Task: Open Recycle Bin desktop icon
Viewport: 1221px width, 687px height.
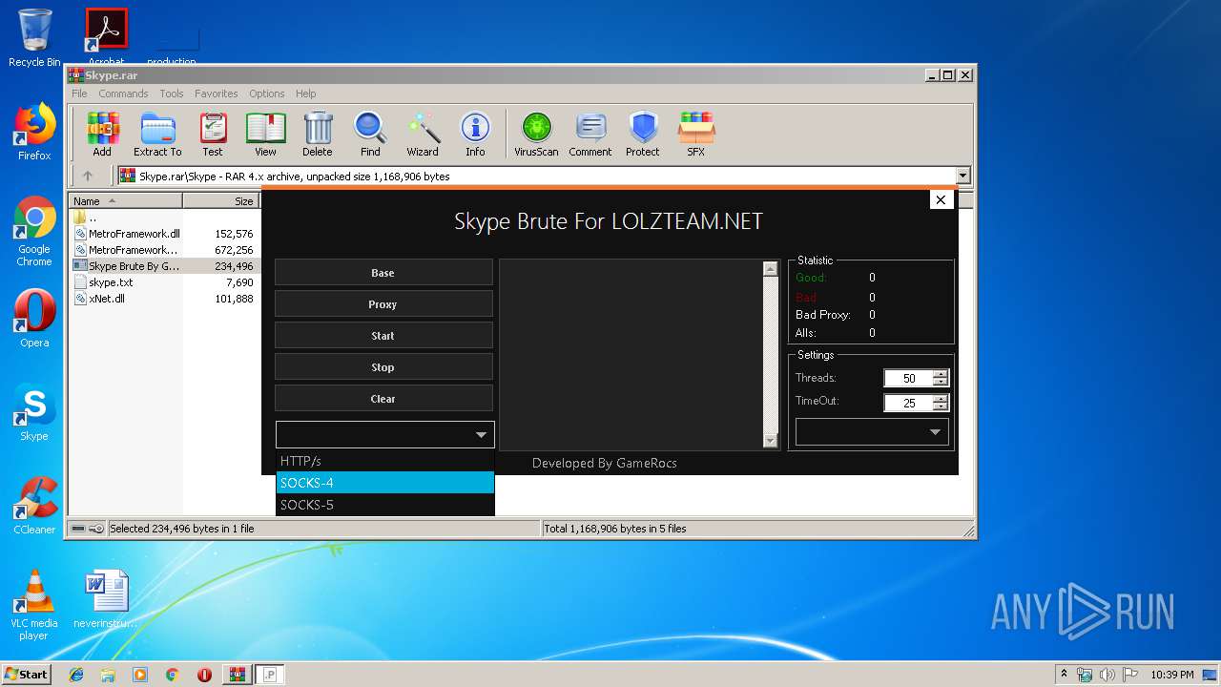Action: 34,38
